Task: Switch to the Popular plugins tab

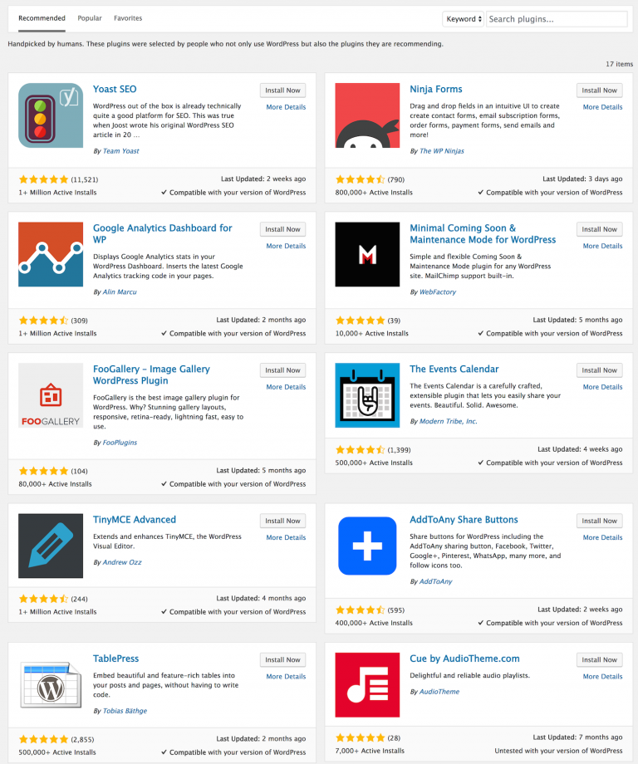Action: 89,17
